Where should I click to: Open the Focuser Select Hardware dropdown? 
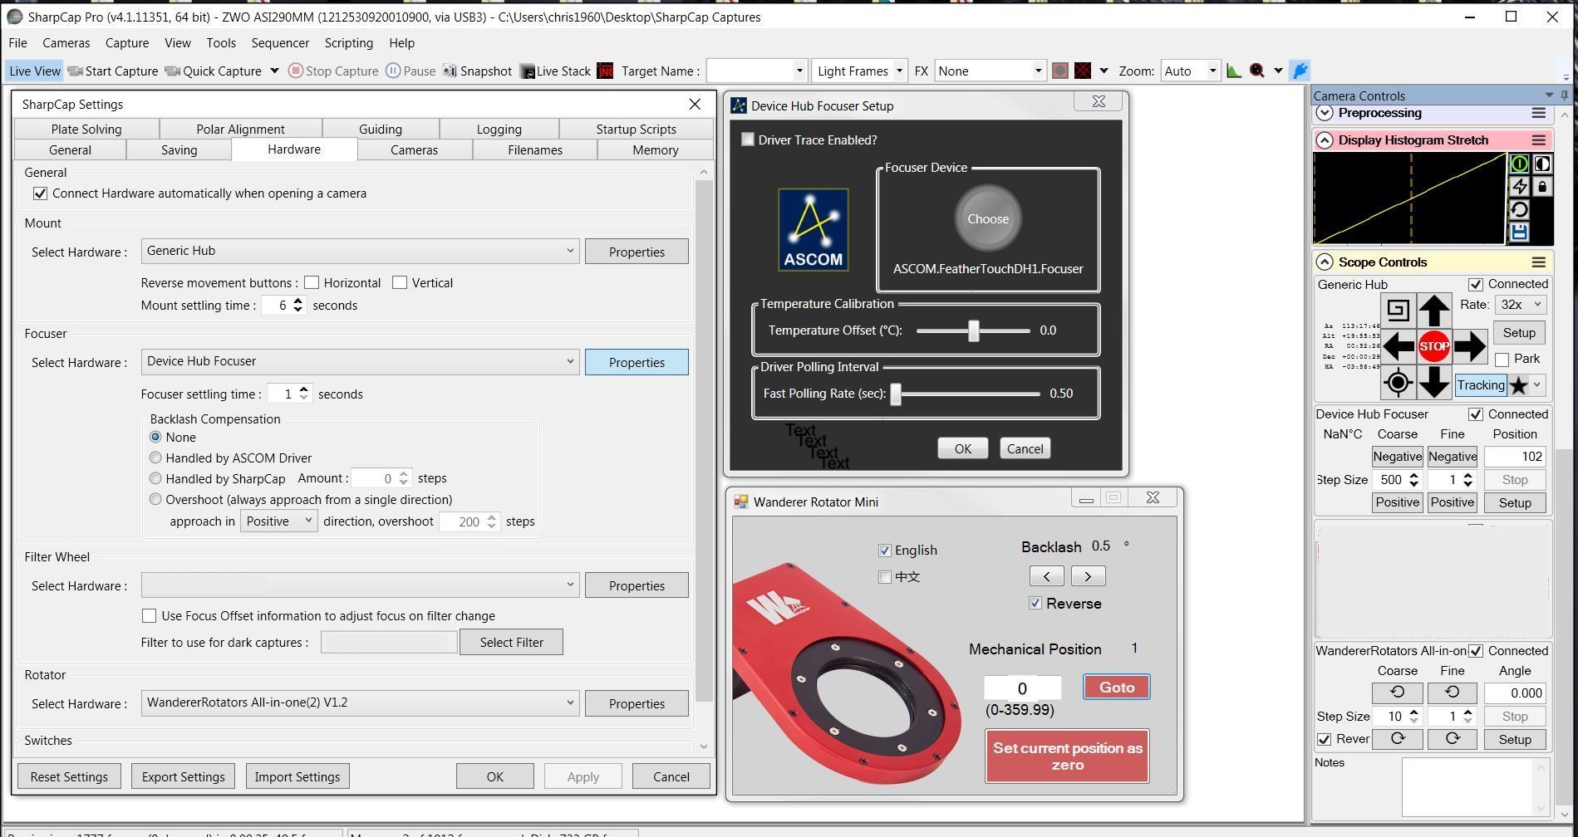(x=360, y=361)
